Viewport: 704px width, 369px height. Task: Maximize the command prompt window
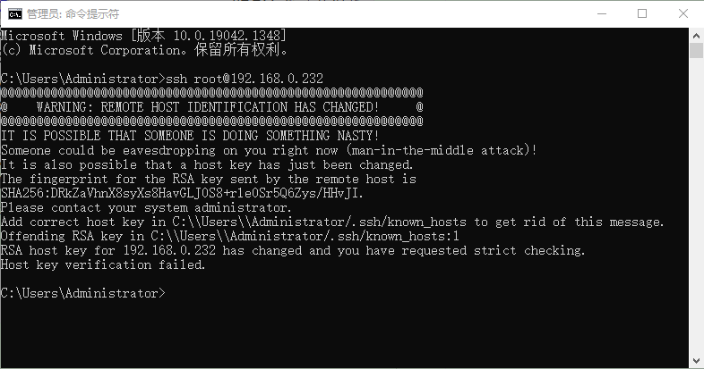[x=642, y=13]
